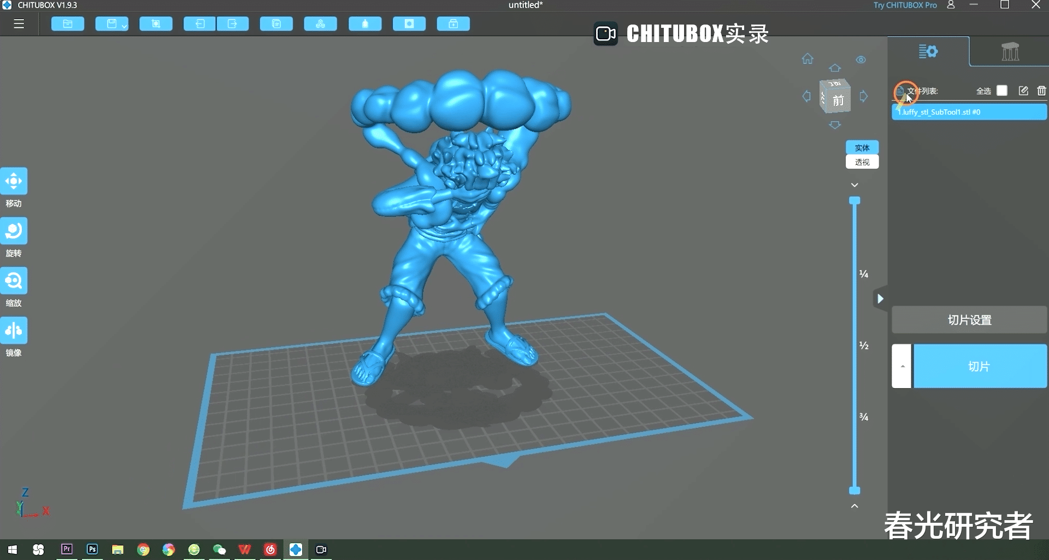Switch to the supports pillar tab
This screenshot has height=560, width=1049.
(1010, 51)
